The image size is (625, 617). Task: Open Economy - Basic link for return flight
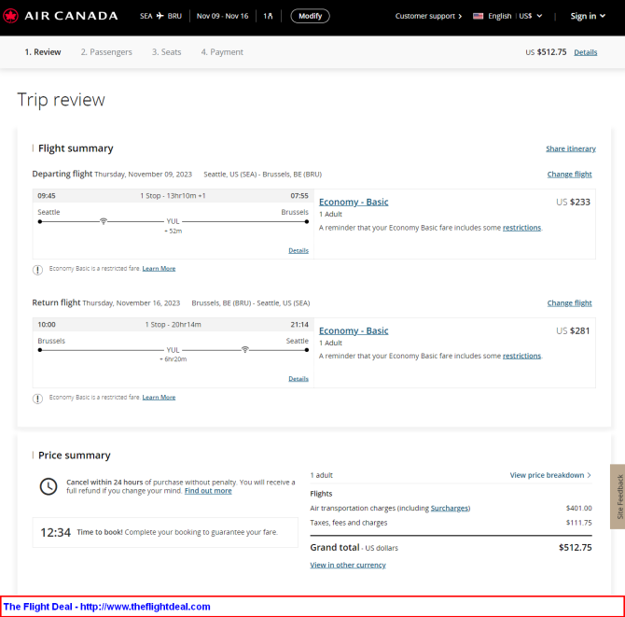pos(354,330)
